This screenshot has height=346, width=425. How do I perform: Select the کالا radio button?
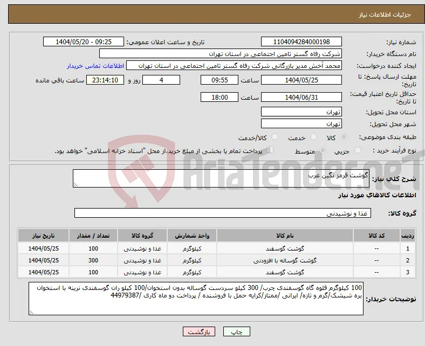coord(344,137)
